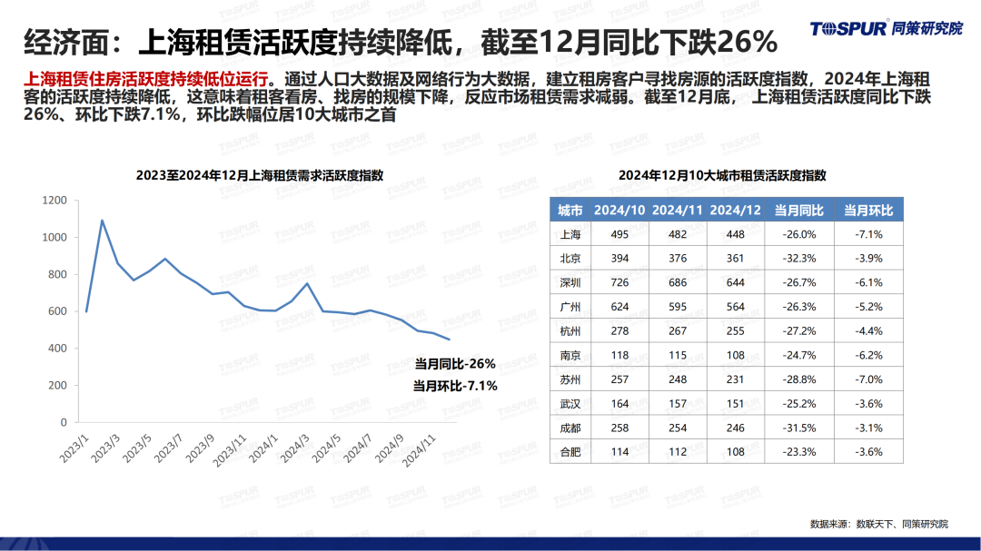Click the 2024/11 x-axis label

tap(419, 451)
